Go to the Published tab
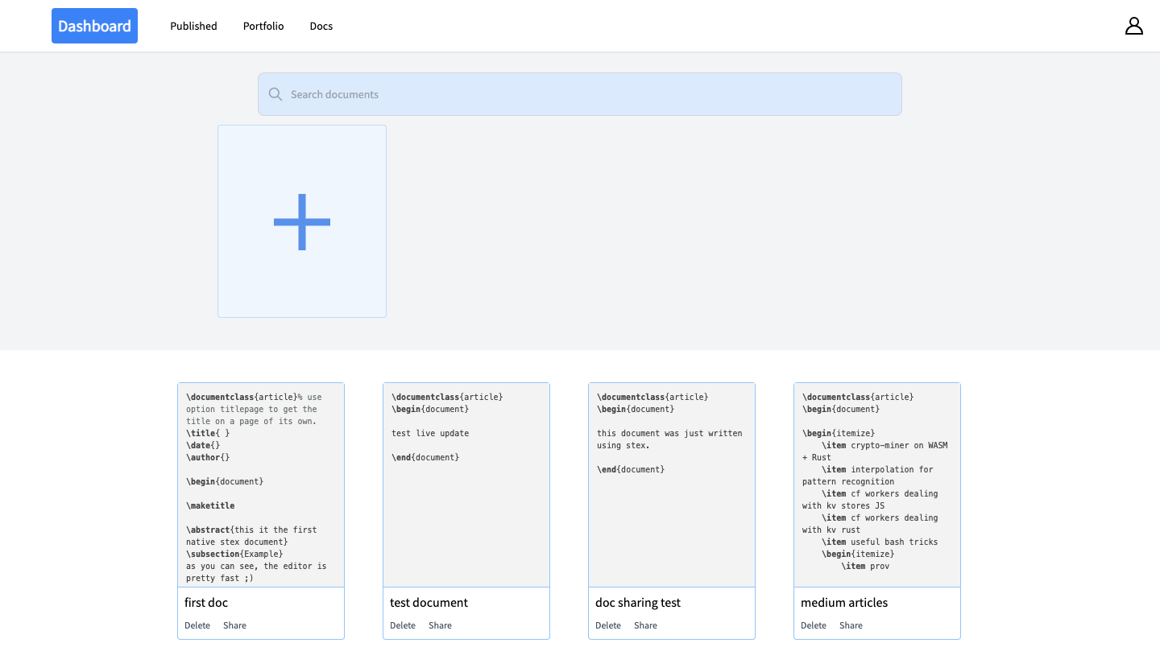Screen dimensions: 1160x672 click(193, 26)
